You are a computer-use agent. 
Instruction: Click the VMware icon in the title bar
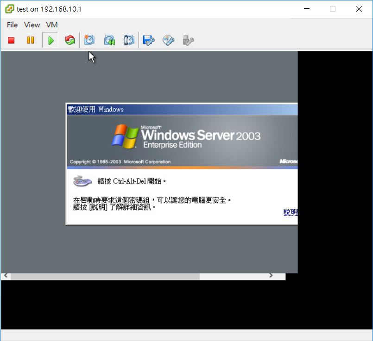pyautogui.click(x=10, y=9)
